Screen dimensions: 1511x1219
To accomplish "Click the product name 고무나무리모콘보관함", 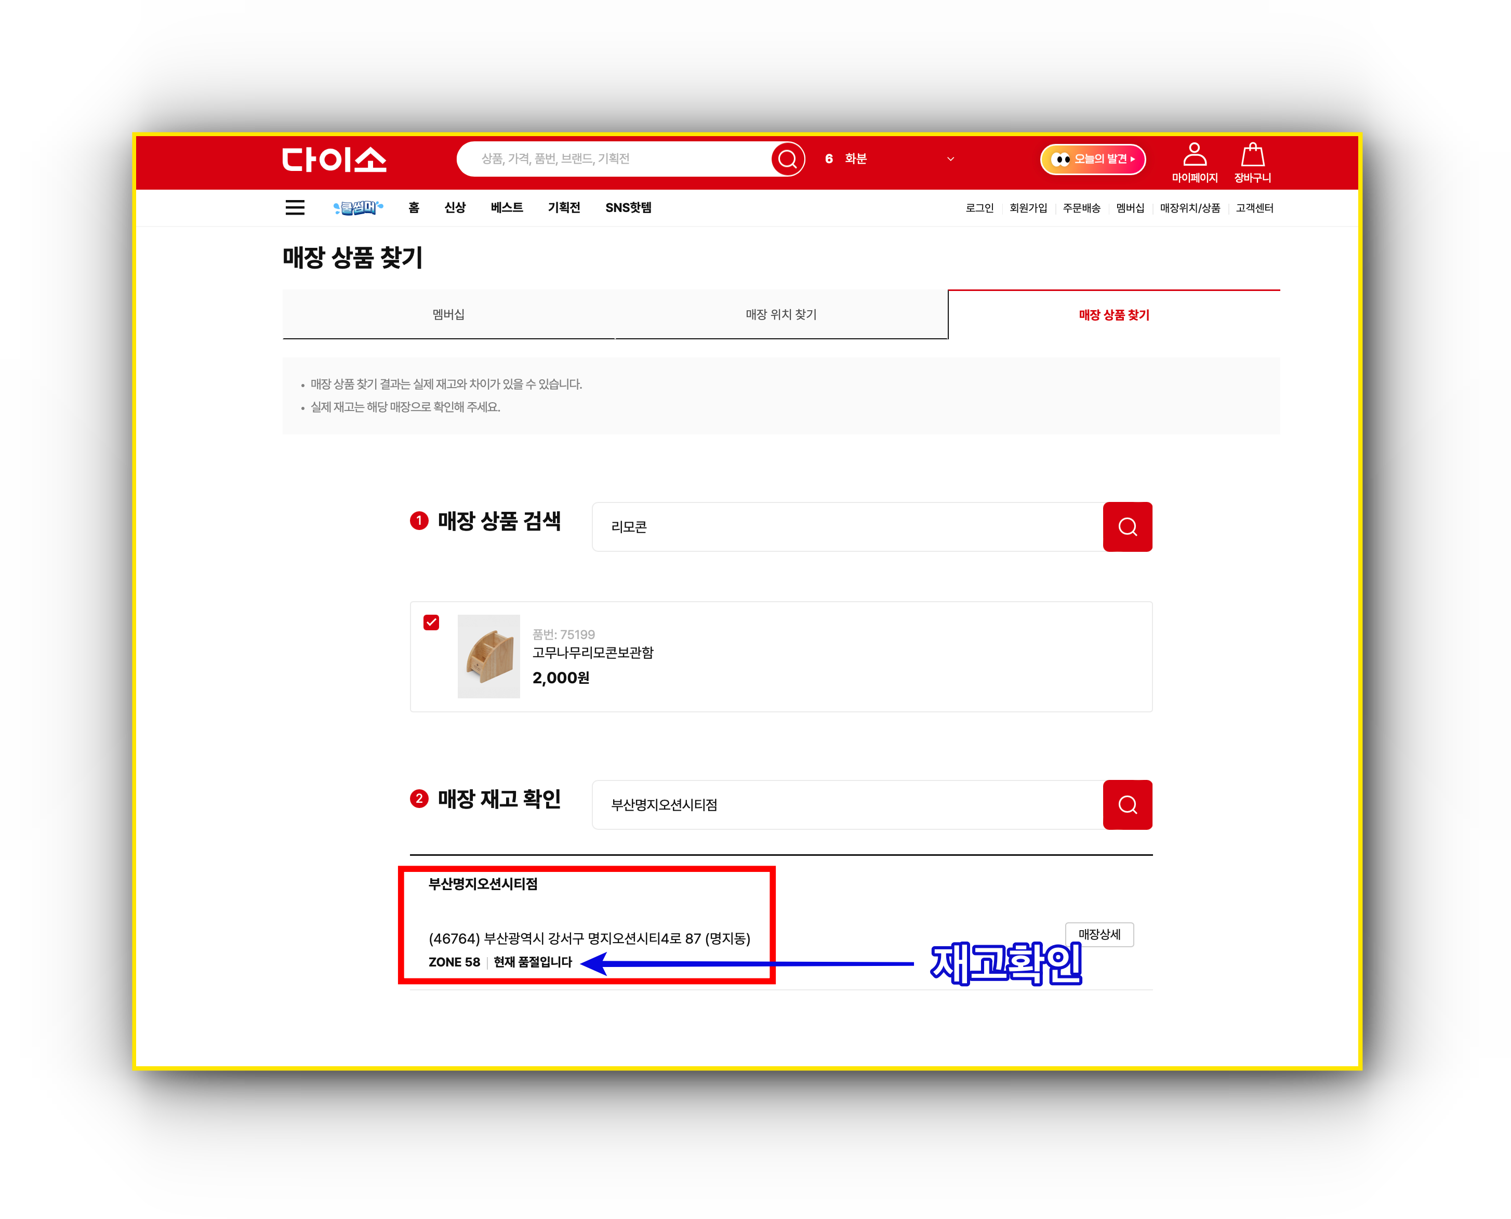I will 592,653.
